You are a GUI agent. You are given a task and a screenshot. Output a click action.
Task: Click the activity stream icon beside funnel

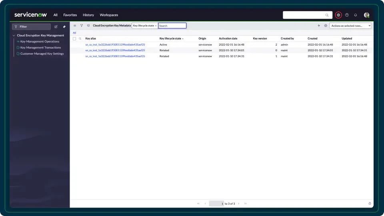pos(88,26)
